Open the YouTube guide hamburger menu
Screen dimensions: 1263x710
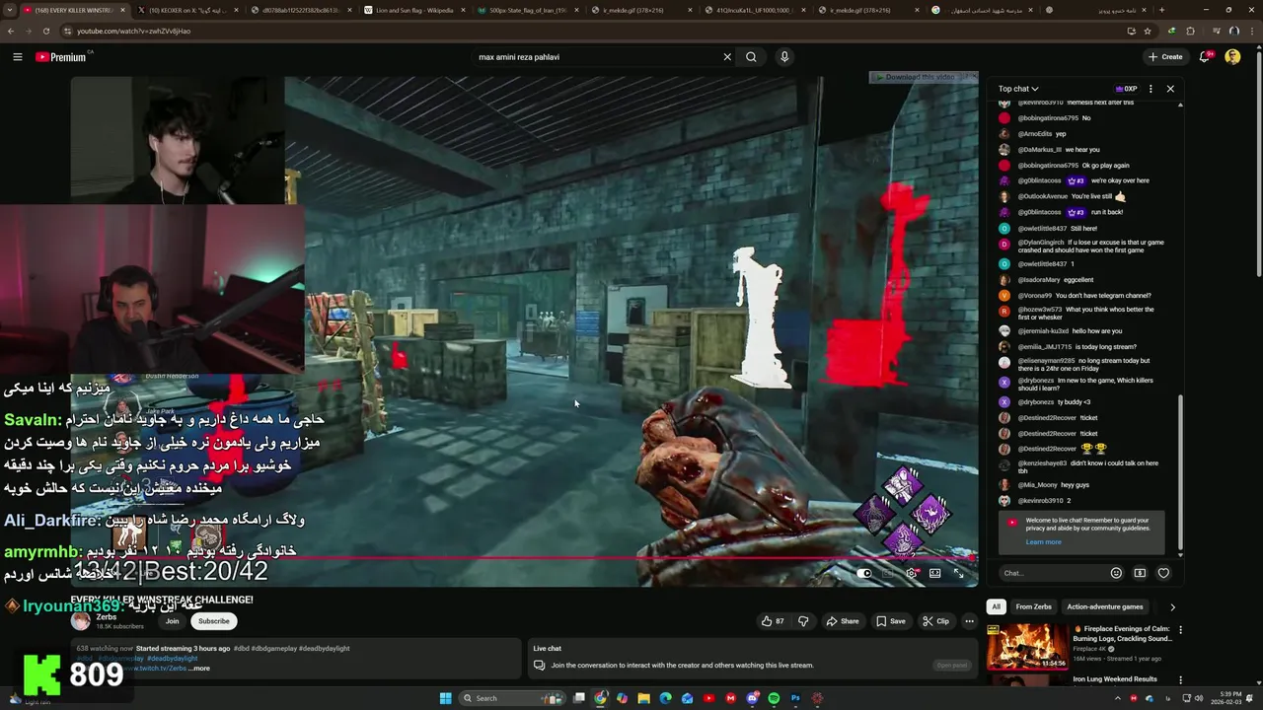[18, 57]
